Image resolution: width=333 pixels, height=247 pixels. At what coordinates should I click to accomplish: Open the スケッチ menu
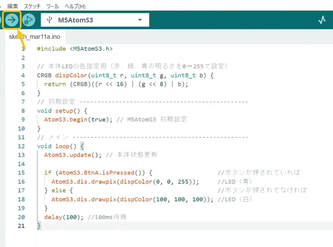point(32,6)
